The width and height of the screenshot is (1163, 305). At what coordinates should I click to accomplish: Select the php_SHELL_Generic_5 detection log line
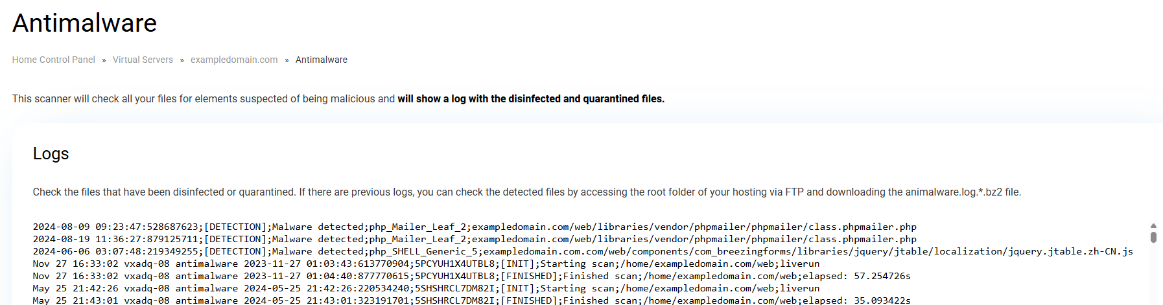[x=583, y=251]
